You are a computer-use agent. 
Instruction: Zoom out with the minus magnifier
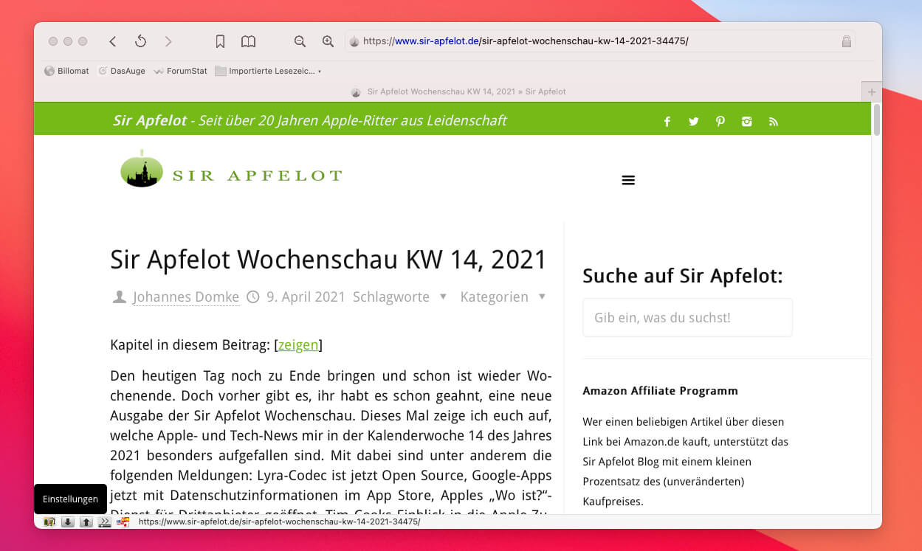[x=300, y=42]
